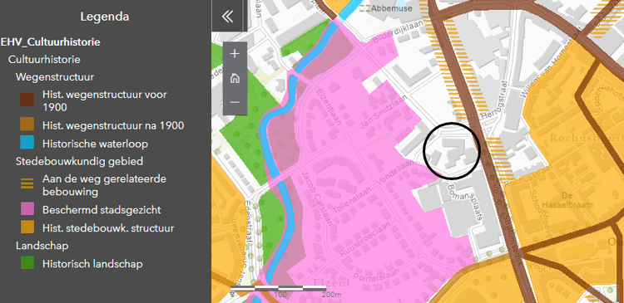This screenshot has height=303, width=624.
Task: Click the light brown post-1900 road swatch
Action: tap(27, 125)
